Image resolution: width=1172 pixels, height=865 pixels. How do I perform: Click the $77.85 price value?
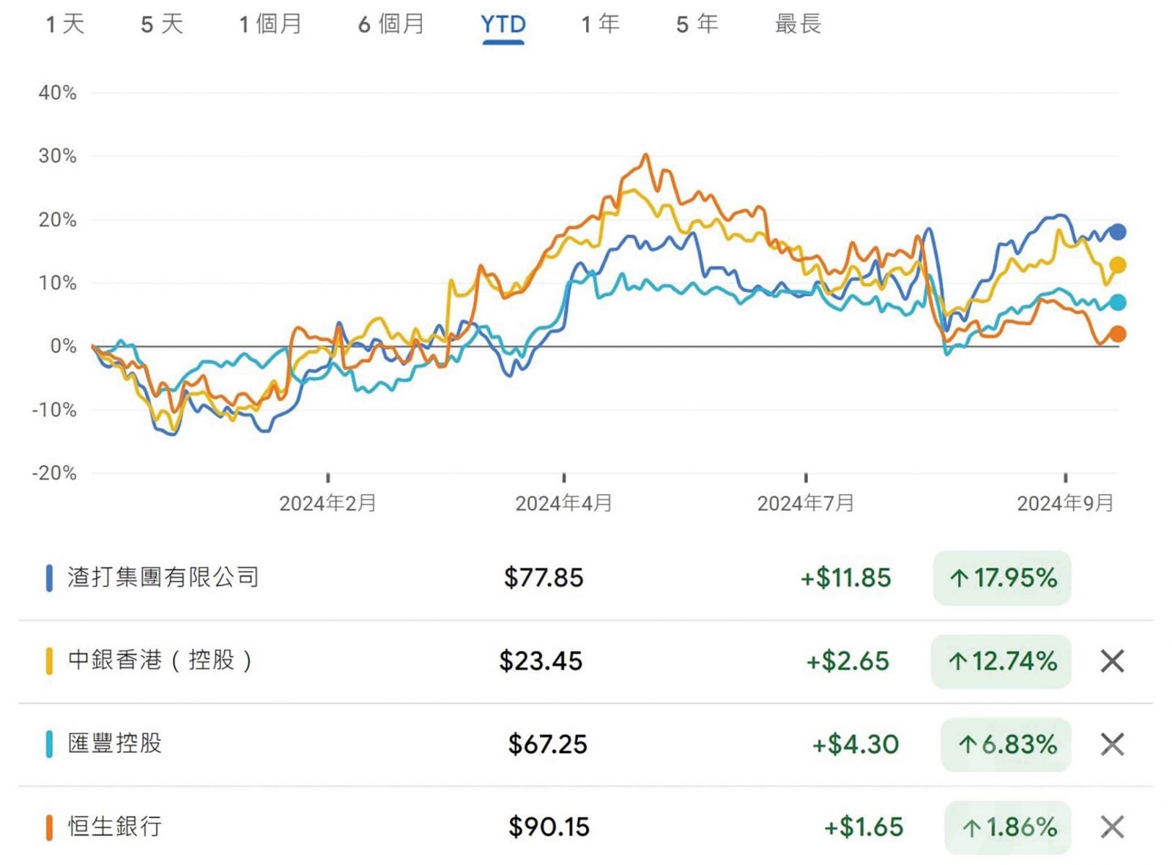click(x=544, y=578)
